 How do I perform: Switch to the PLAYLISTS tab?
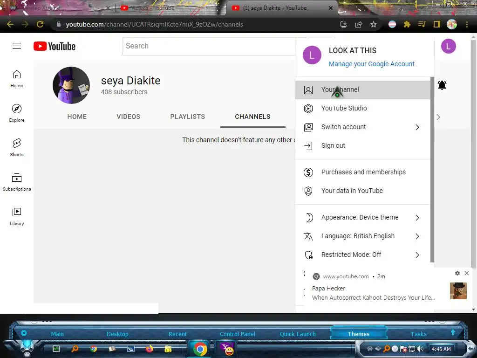click(x=187, y=117)
